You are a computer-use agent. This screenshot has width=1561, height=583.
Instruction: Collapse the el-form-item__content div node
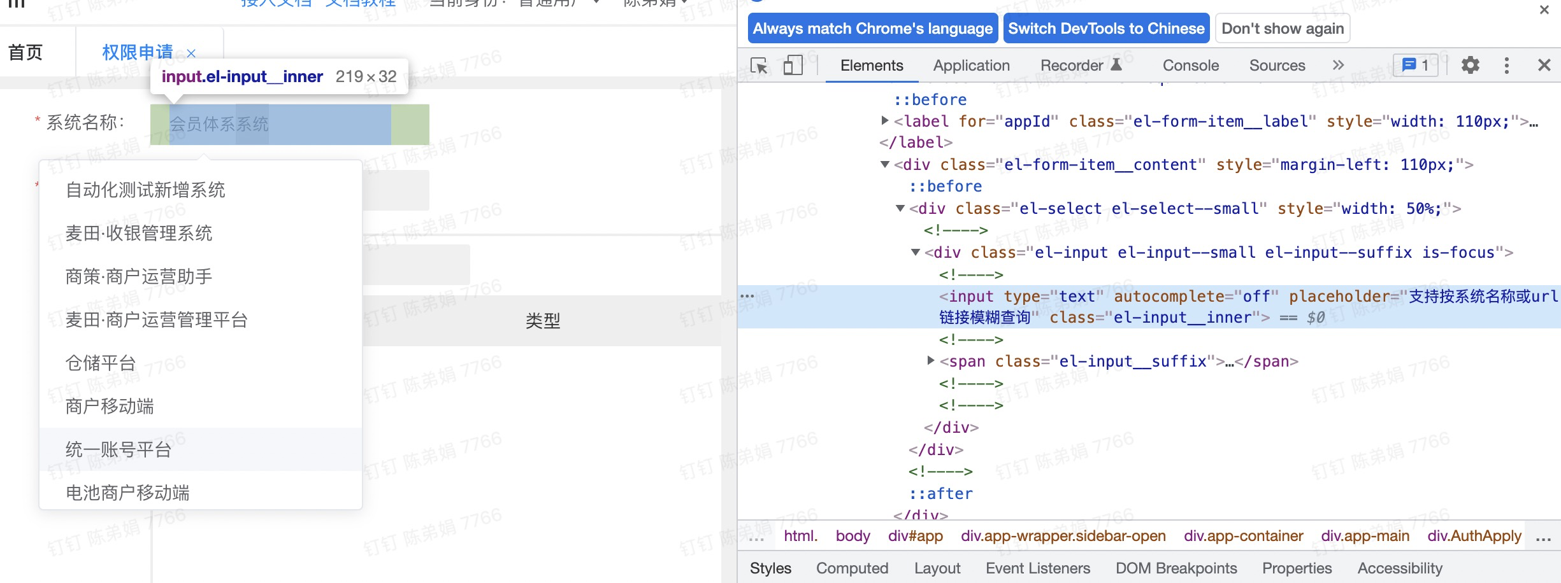click(885, 164)
